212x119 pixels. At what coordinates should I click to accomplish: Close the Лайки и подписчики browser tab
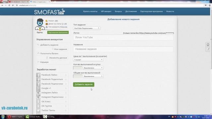[49, 2]
